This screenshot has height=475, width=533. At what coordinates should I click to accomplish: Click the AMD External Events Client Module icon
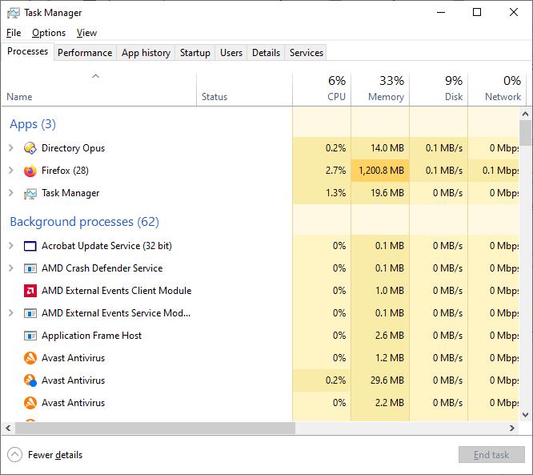tap(30, 291)
